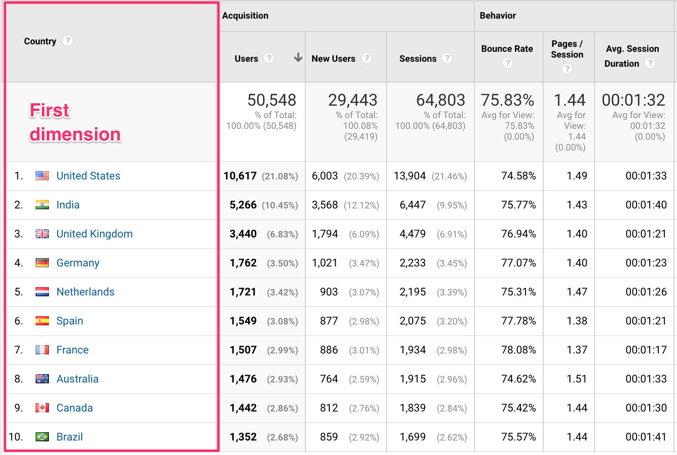Select the Behavior column group header
677x455 pixels.
(x=498, y=16)
